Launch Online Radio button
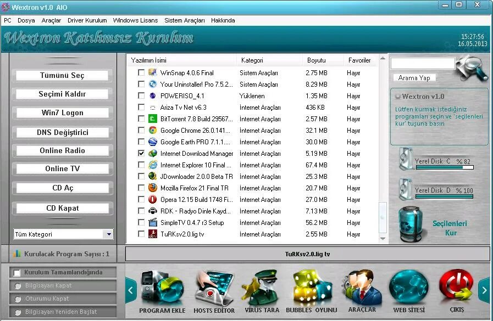This screenshot has width=493, height=321. (x=62, y=150)
